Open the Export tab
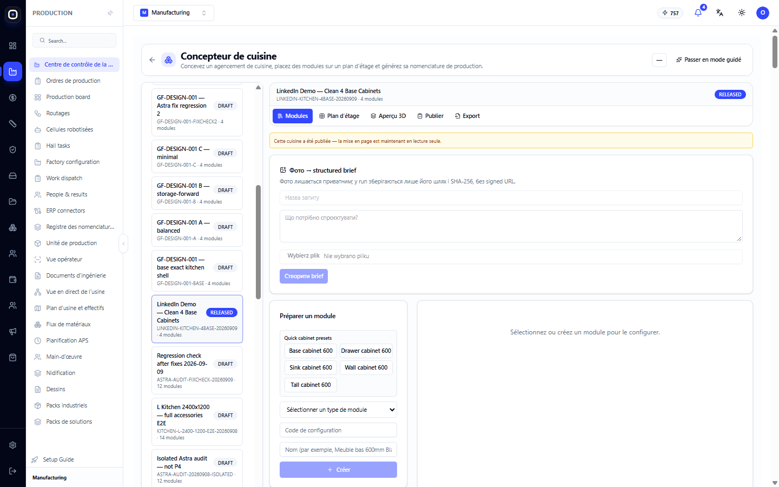Image resolution: width=779 pixels, height=487 pixels. 467,116
